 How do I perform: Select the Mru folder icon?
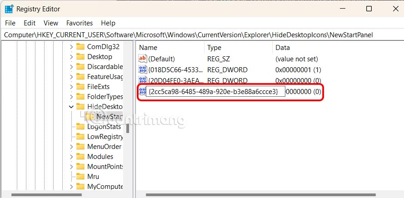click(80, 177)
